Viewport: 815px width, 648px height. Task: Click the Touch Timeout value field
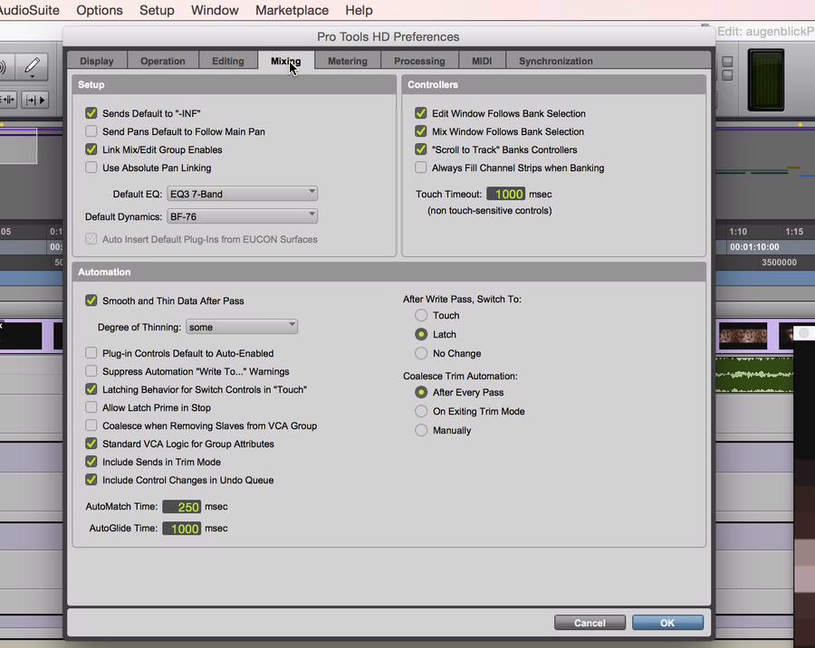(x=506, y=195)
